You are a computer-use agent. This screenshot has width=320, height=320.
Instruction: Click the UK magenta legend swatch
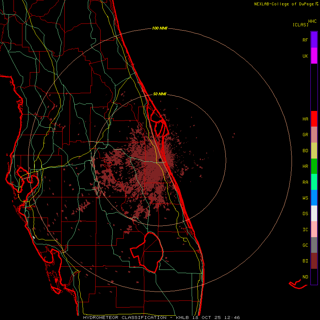point(314,56)
